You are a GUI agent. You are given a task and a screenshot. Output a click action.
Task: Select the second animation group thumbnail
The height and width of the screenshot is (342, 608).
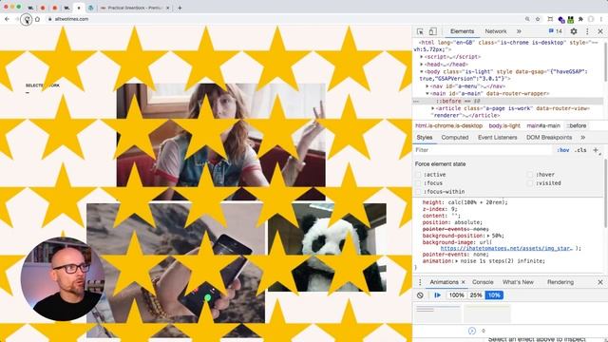487,313
